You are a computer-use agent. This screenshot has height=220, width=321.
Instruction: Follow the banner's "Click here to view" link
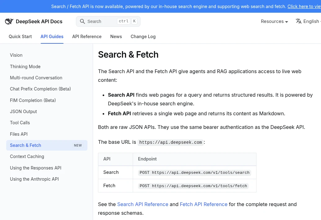(304, 6)
